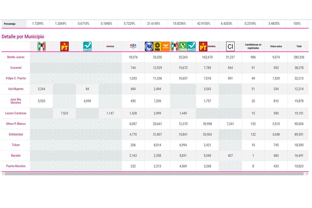The height and width of the screenshot is (208, 312).
Task: Select the 7,241 cell in Othon P. Blanco row
Action: click(x=230, y=124)
